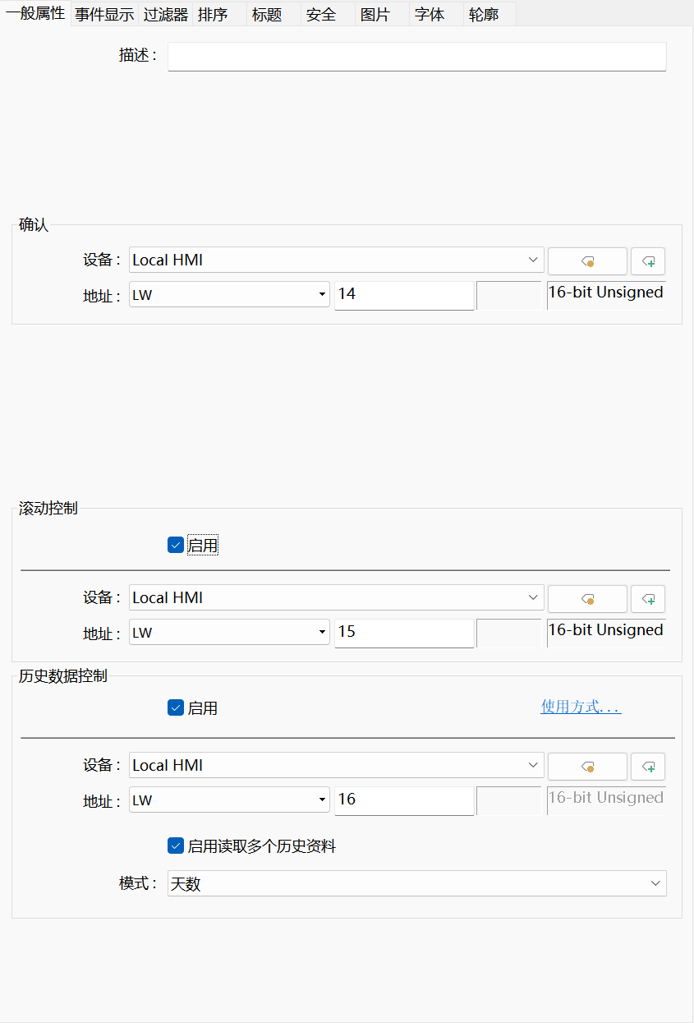Click address field containing 16
The height and width of the screenshot is (1023, 694).
click(404, 800)
